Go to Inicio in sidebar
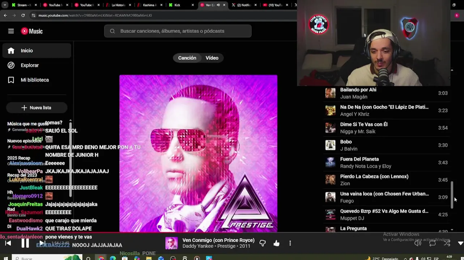464x260 pixels. click(x=37, y=51)
